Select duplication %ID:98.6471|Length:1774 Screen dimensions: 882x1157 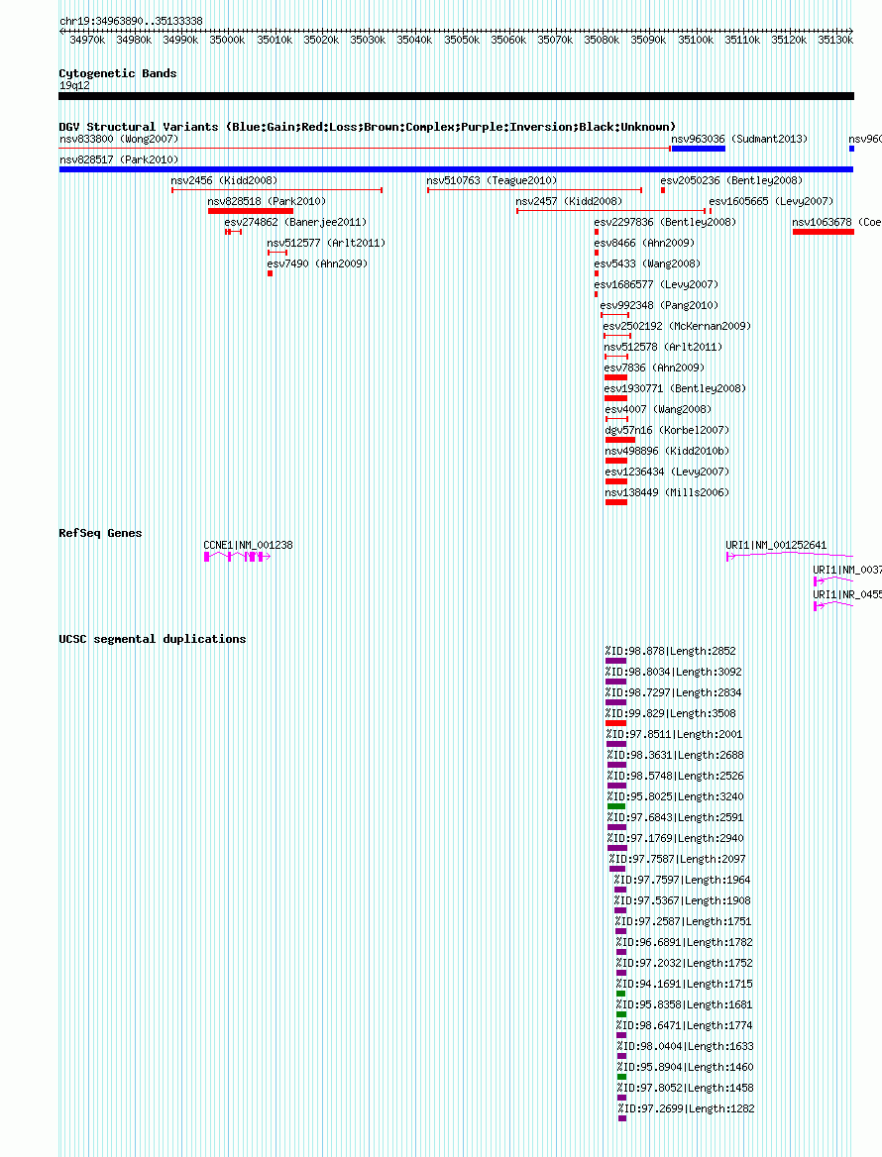(684, 1024)
